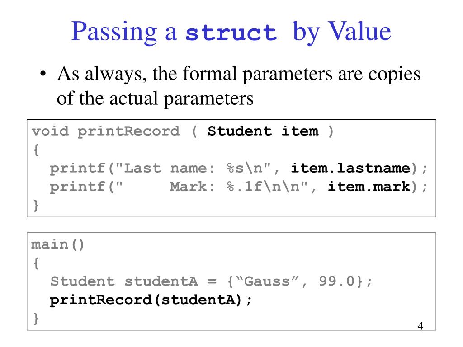Click the opening brace under main()
463x347 pixels.
[36, 263]
